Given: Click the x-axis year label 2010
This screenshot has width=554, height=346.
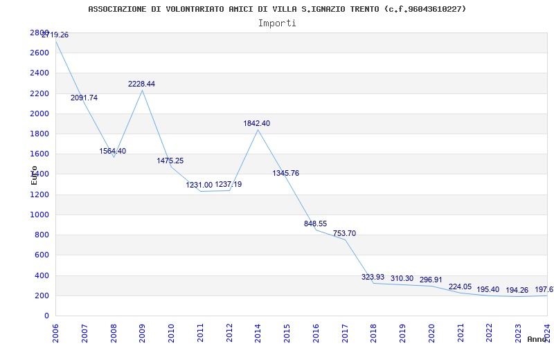Looking at the screenshot, I should (171, 333).
